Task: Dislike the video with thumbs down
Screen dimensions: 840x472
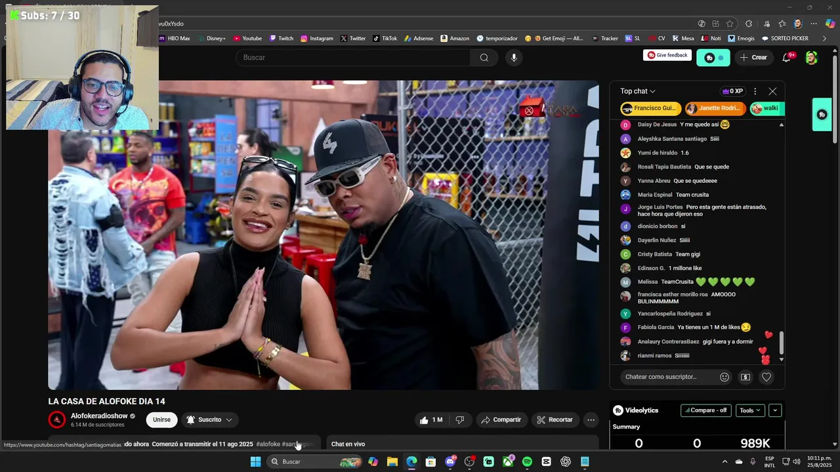Action: 460,420
